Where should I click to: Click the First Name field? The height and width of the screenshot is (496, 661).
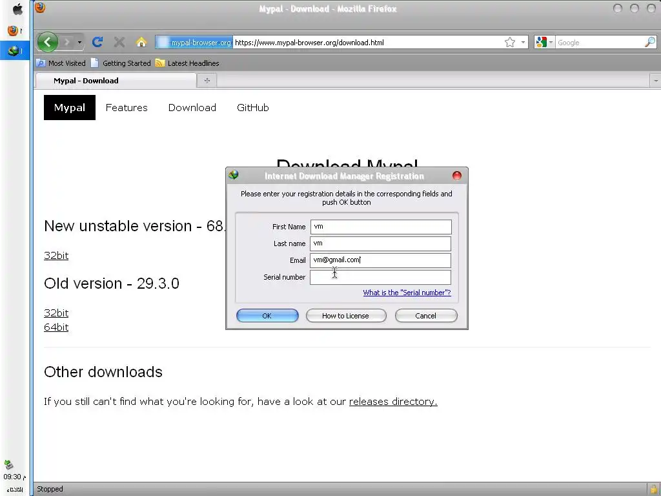(381, 227)
